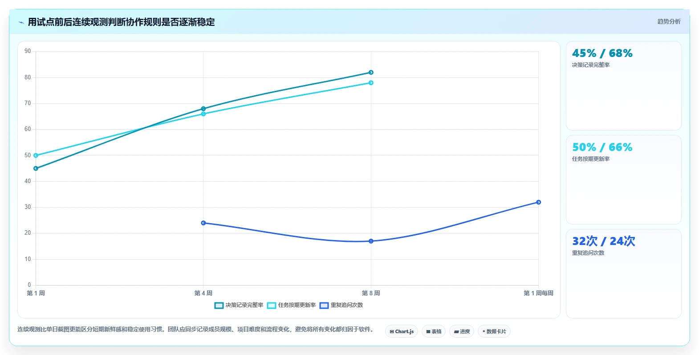Click the 第 1 周 axis label
This screenshot has height=355, width=699.
(x=36, y=293)
